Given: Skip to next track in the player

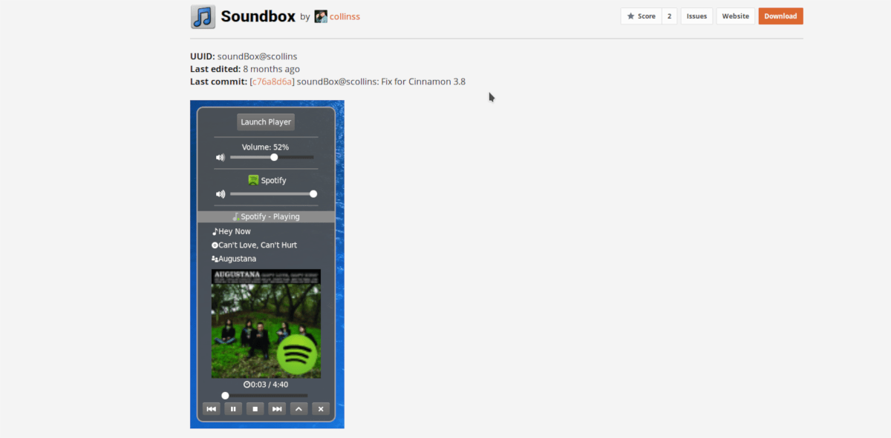Looking at the screenshot, I should click(277, 408).
